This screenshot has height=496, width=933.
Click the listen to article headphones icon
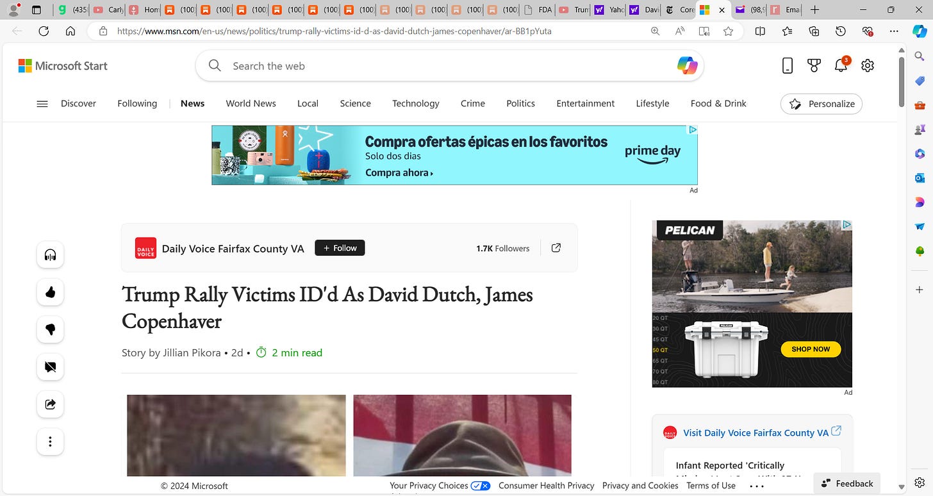pyautogui.click(x=50, y=255)
